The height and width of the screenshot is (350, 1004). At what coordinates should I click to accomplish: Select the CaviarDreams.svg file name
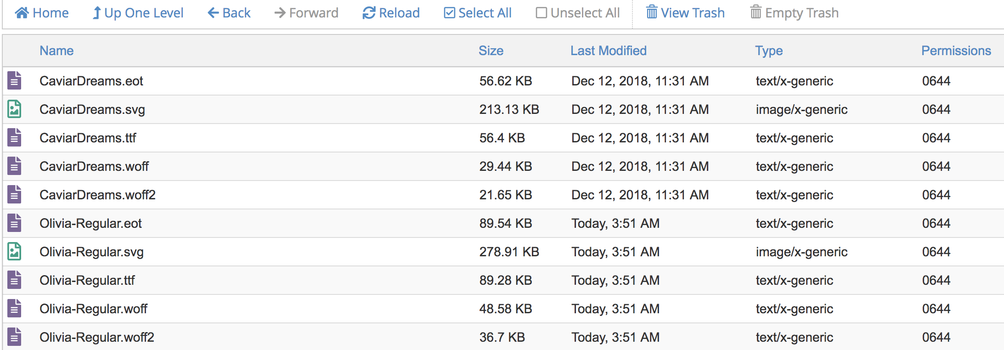pos(92,110)
